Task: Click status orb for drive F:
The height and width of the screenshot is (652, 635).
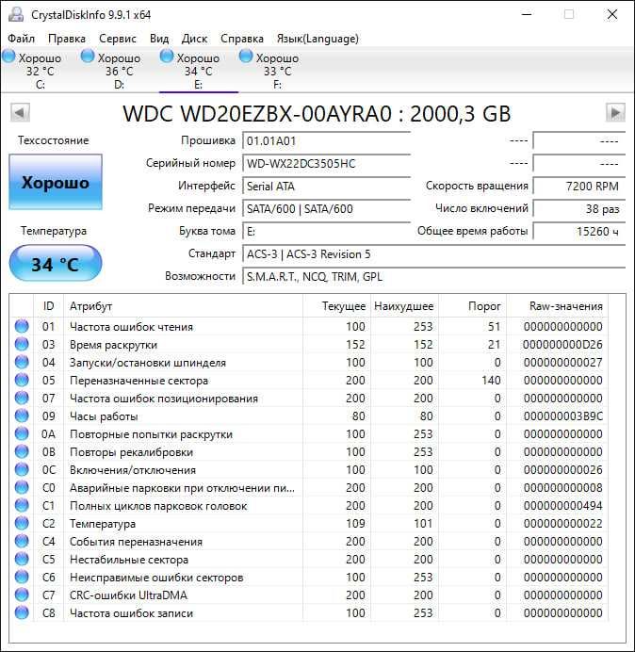Action: [x=246, y=57]
